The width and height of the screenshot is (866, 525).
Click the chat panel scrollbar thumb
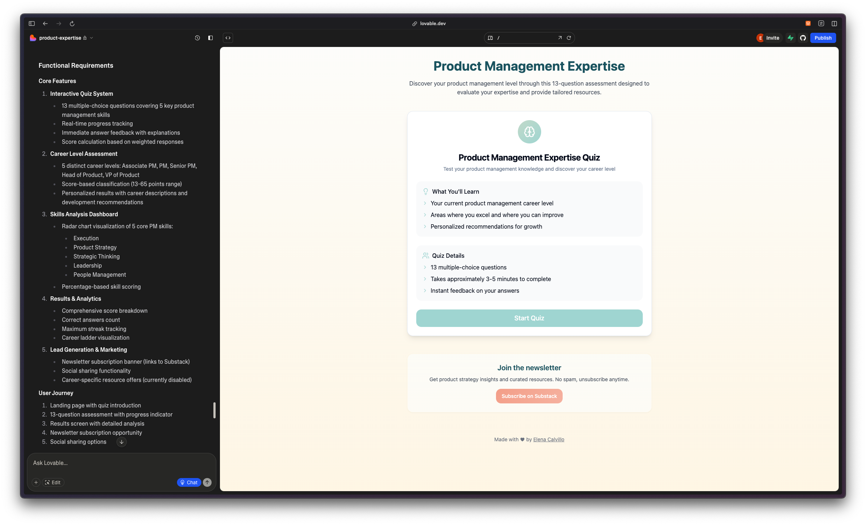(x=214, y=410)
